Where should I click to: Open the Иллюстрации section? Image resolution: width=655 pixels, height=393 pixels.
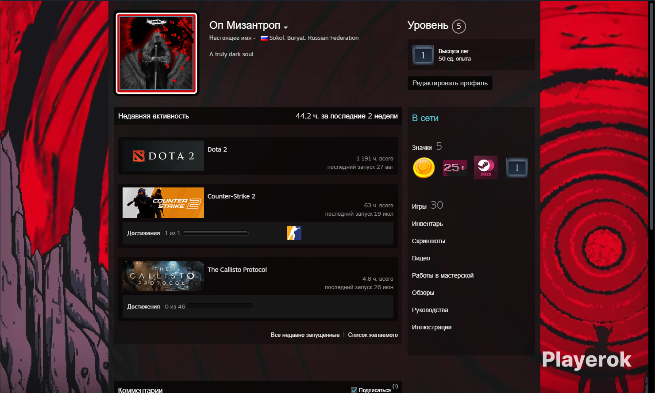pyautogui.click(x=432, y=327)
